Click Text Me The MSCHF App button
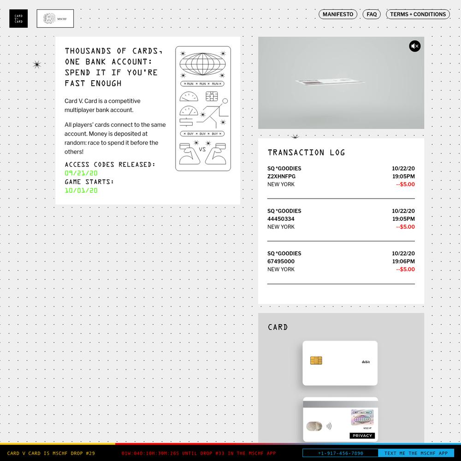The image size is (461, 461). (x=416, y=453)
